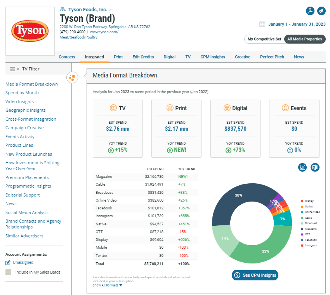The height and width of the screenshot is (295, 330).
Task: Click the hamburger menu icon beside TV Filter
Action: click(x=12, y=69)
